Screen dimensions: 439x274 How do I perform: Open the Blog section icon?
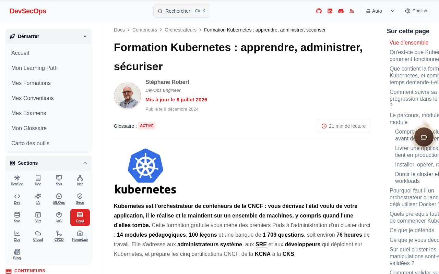pos(17,254)
